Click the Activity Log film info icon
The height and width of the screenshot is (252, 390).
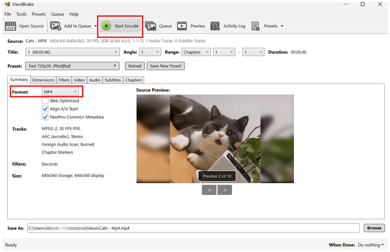coord(215,26)
